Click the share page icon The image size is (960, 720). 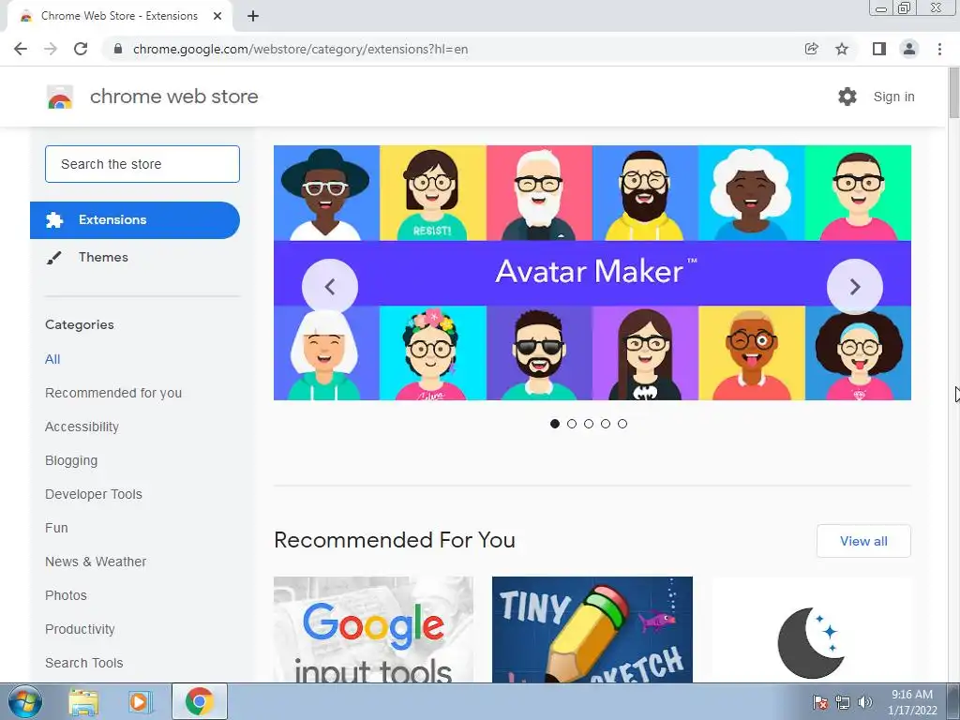[x=811, y=49]
